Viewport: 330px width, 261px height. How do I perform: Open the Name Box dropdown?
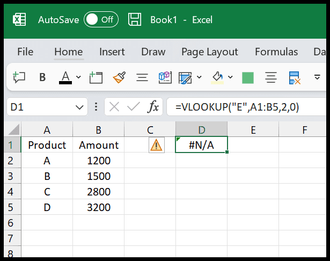point(79,107)
